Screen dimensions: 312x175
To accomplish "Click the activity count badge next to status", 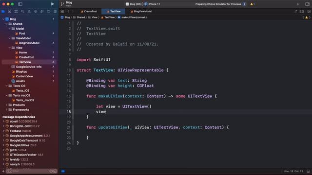I will (244, 4).
